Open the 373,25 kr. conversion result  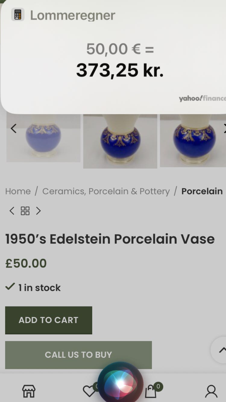tap(120, 70)
